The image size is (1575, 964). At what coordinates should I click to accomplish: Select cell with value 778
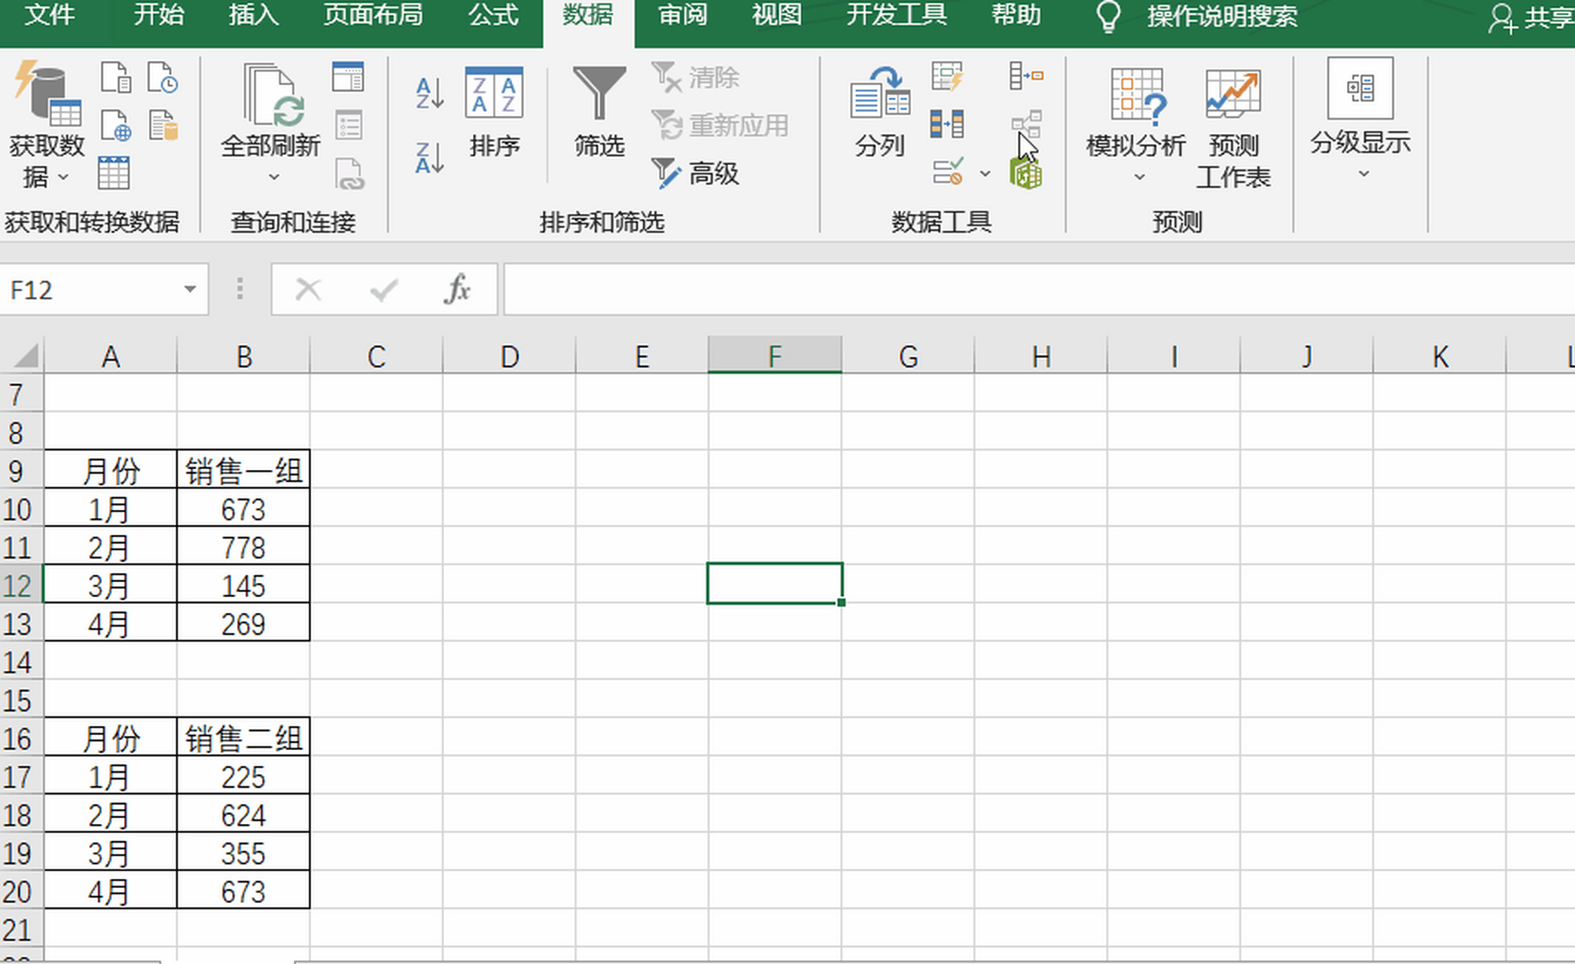tap(243, 548)
